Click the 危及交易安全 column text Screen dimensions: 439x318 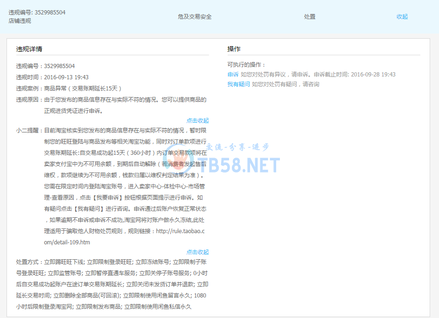pyautogui.click(x=195, y=16)
